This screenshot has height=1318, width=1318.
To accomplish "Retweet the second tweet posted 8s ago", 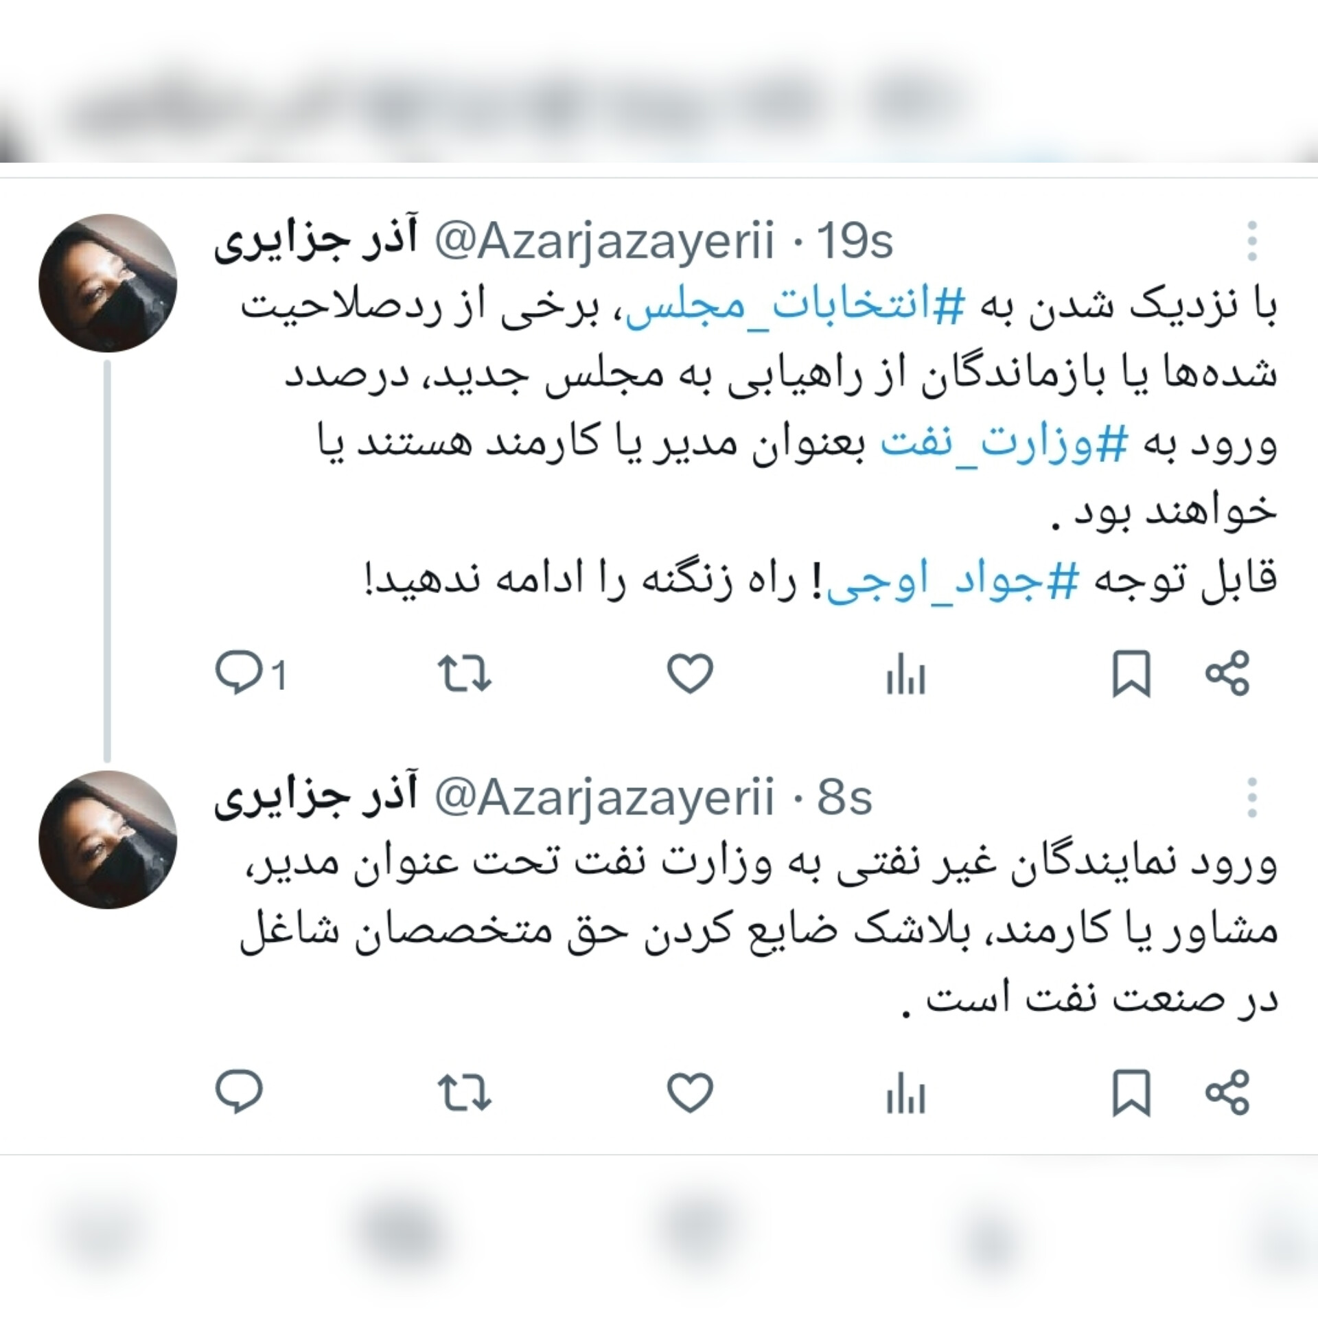I will click(x=465, y=1091).
